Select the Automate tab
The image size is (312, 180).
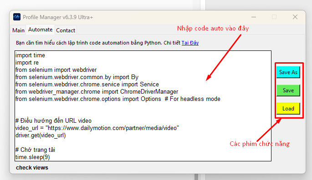40,30
